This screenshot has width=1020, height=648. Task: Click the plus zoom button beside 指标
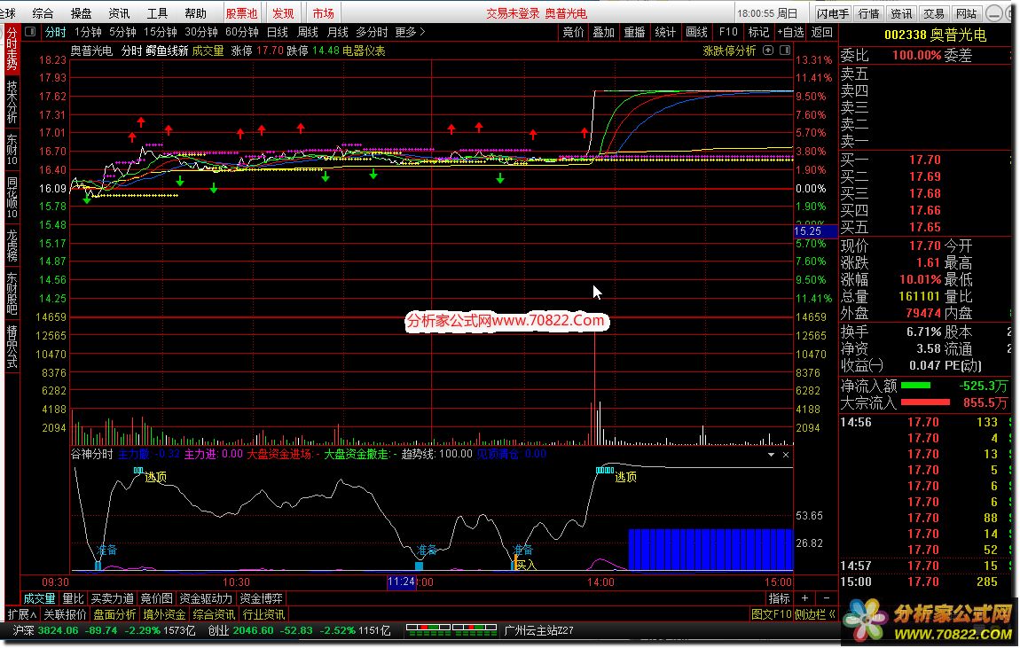point(804,598)
